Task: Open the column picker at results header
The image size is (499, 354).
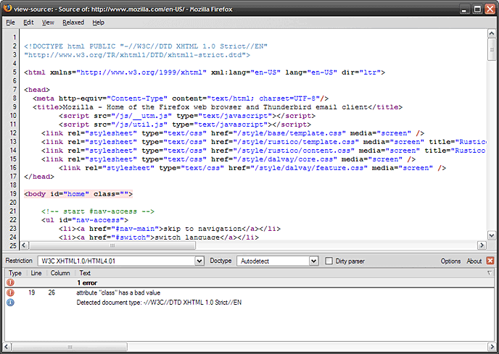Action: [x=490, y=273]
